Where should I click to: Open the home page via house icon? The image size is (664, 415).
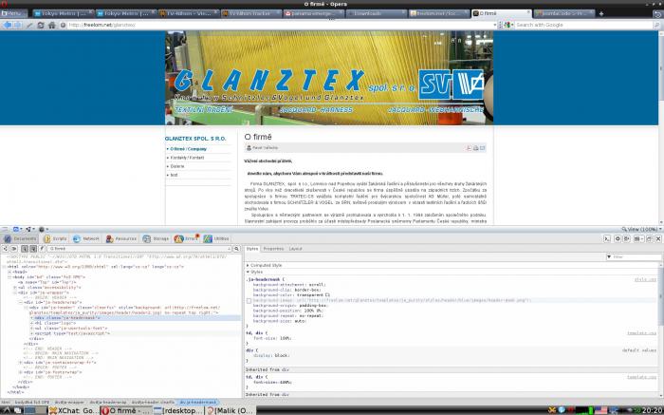(x=51, y=25)
